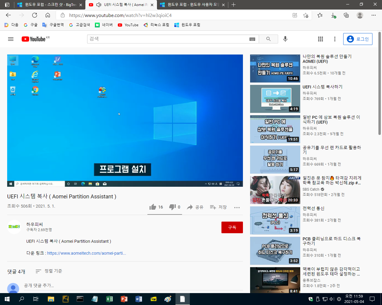
Task: Open 하우피씨 channel name link
Action: click(x=35, y=224)
